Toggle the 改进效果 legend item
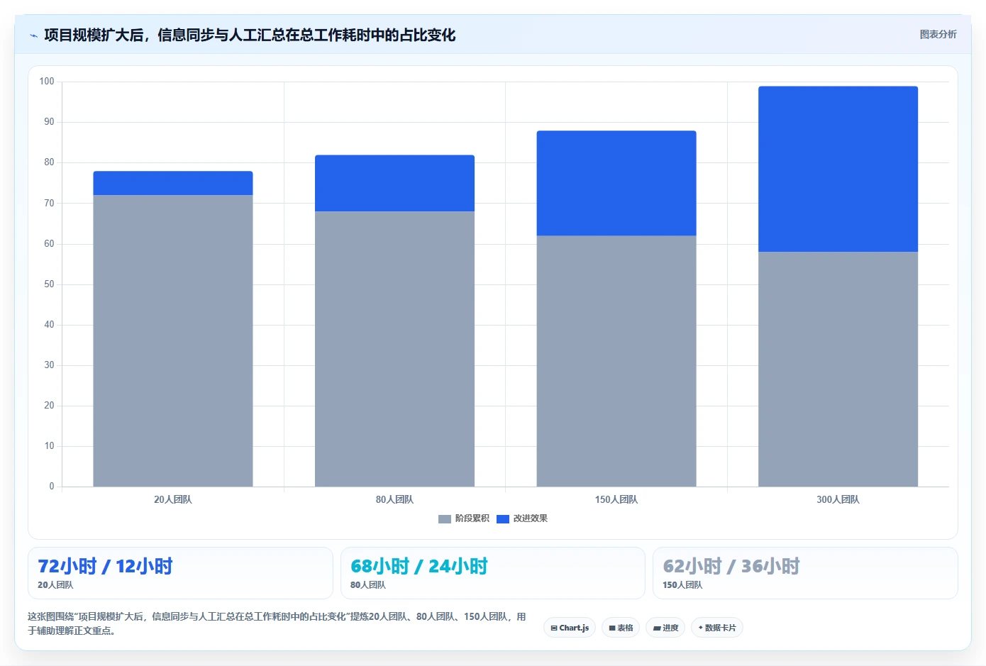The image size is (986, 666). coord(522,518)
